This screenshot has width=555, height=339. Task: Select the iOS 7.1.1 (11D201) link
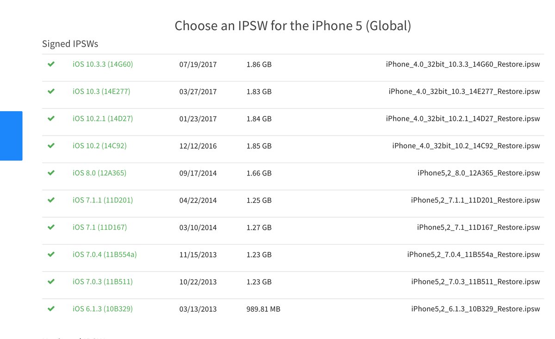[x=103, y=200]
